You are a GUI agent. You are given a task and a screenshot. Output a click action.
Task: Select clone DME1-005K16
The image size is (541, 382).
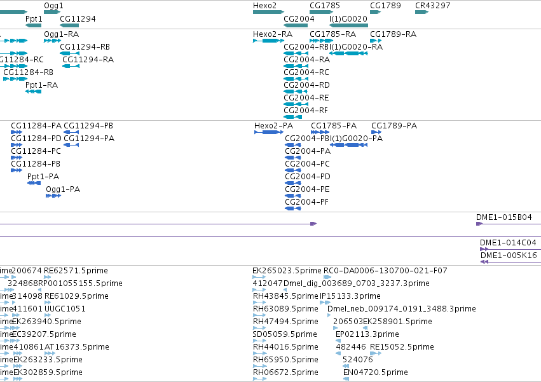coord(511,262)
